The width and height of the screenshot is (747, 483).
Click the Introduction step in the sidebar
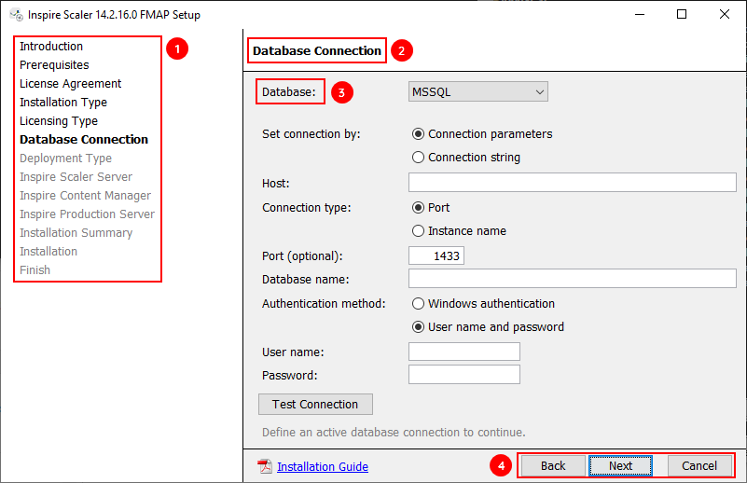(x=51, y=47)
